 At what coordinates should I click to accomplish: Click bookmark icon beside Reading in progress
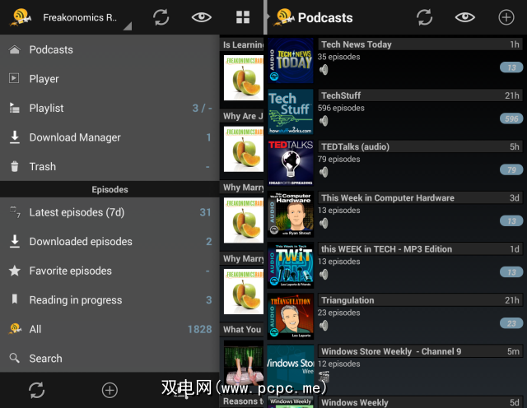(x=15, y=299)
